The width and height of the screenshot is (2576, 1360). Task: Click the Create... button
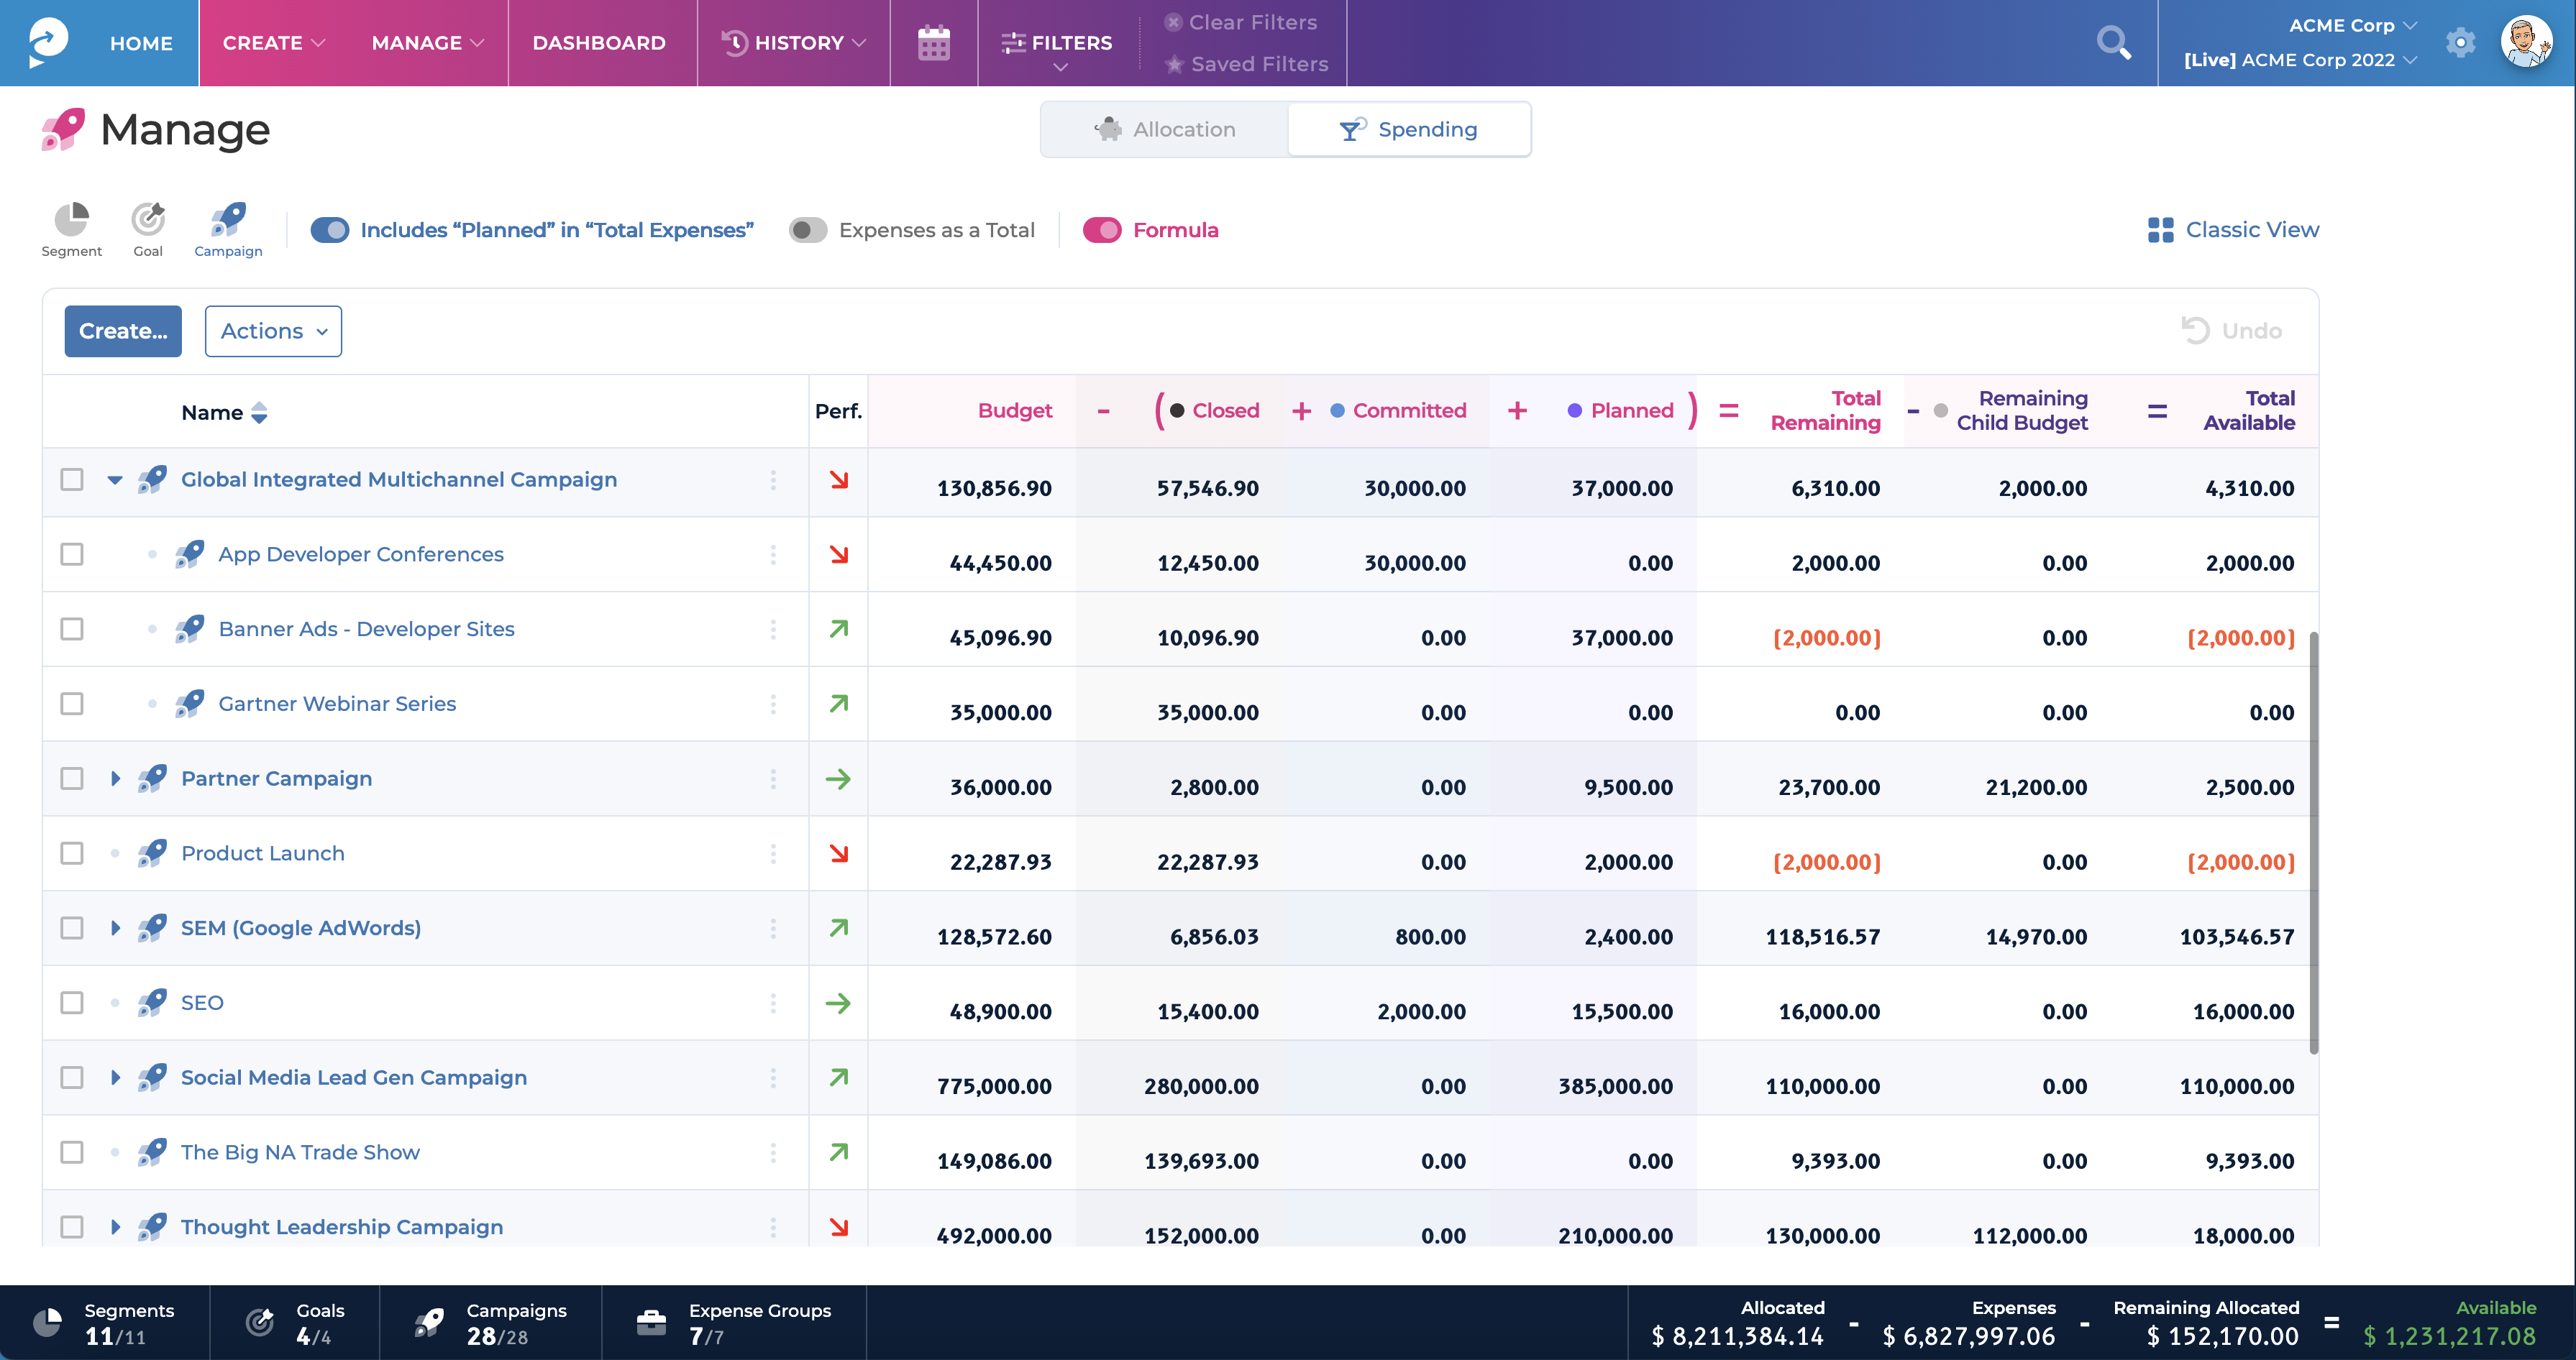123,331
